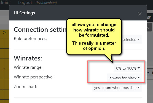Screen dimensions: 153x103
Task: Click the caret arrow of Zoom chart selector
Action: coord(139,87)
